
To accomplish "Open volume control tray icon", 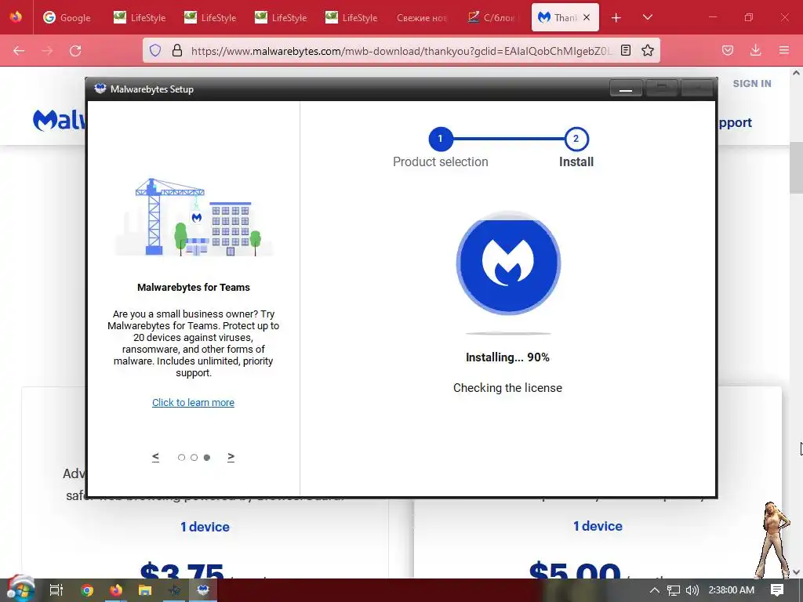I will click(x=692, y=590).
